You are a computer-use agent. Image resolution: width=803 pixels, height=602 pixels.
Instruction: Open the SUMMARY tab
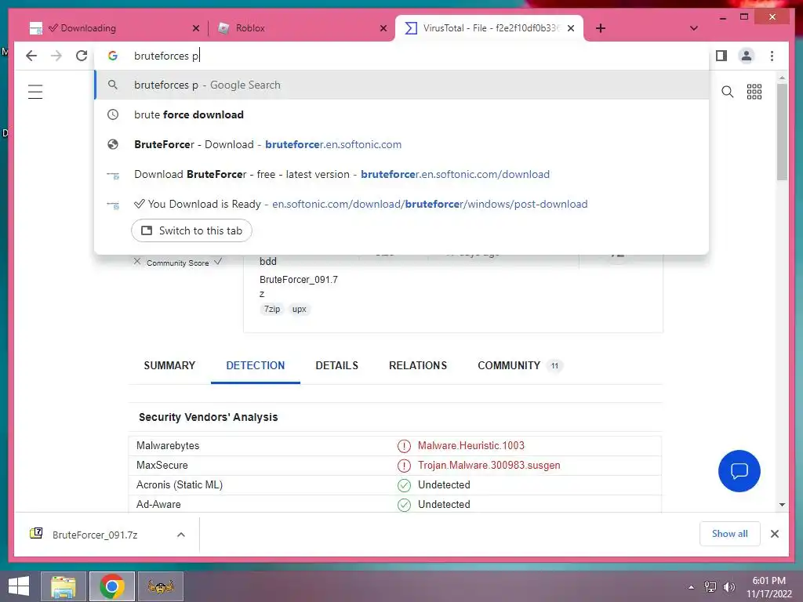tap(169, 365)
